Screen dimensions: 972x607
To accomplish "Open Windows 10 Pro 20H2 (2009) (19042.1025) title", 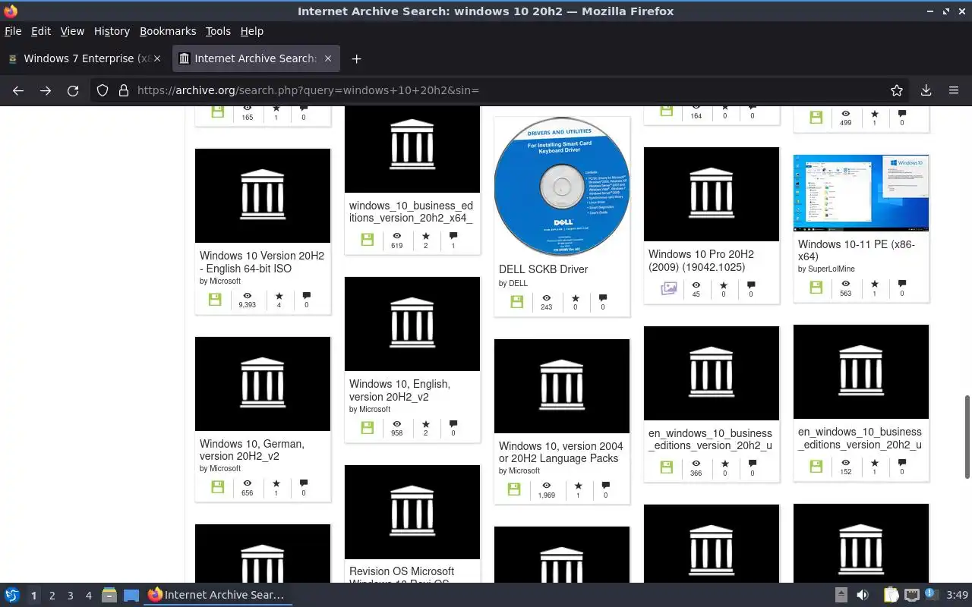I will (x=702, y=260).
